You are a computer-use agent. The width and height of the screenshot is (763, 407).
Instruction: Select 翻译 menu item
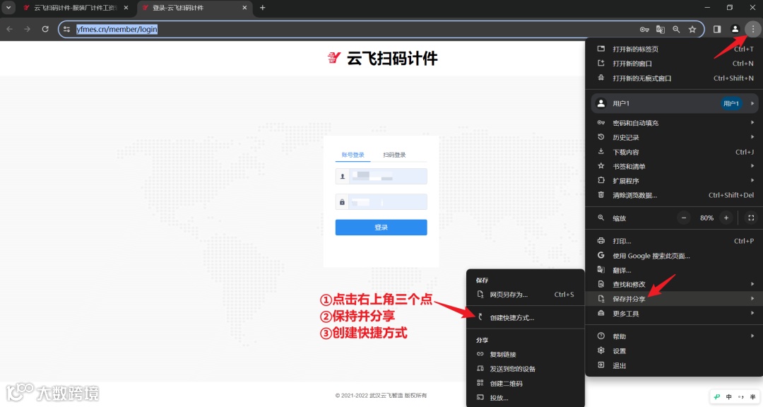pos(675,270)
